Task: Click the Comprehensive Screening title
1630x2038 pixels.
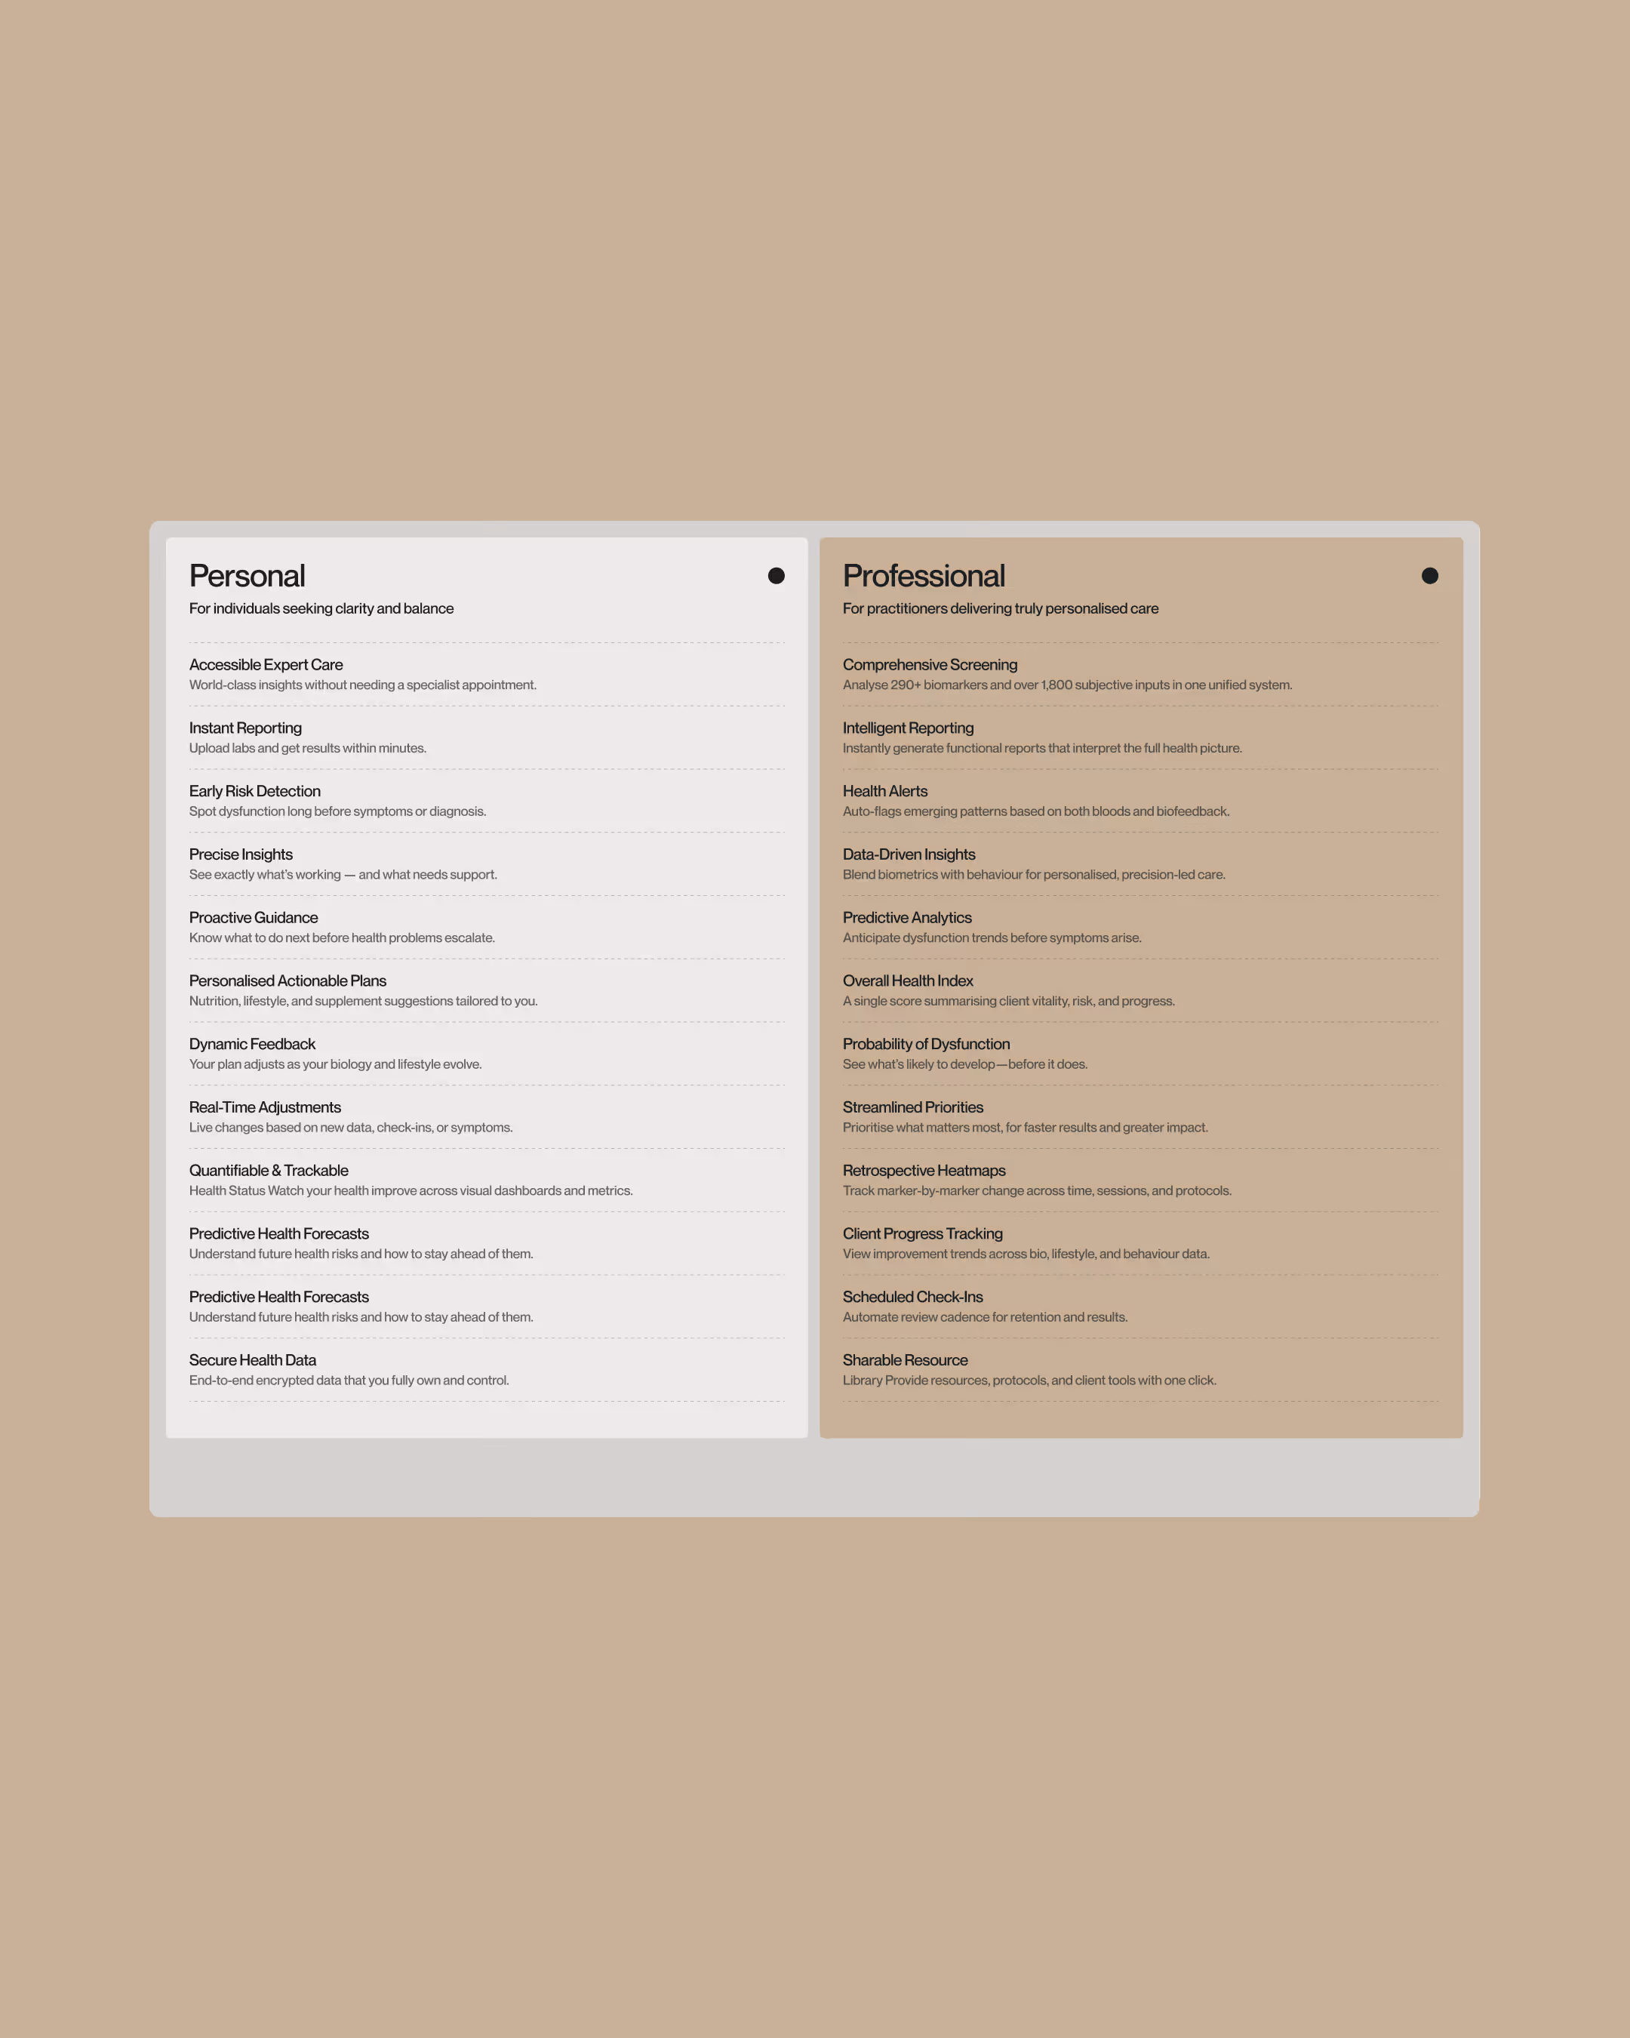Action: click(x=930, y=664)
